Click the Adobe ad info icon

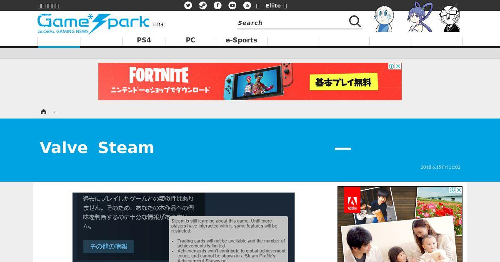coord(452,190)
